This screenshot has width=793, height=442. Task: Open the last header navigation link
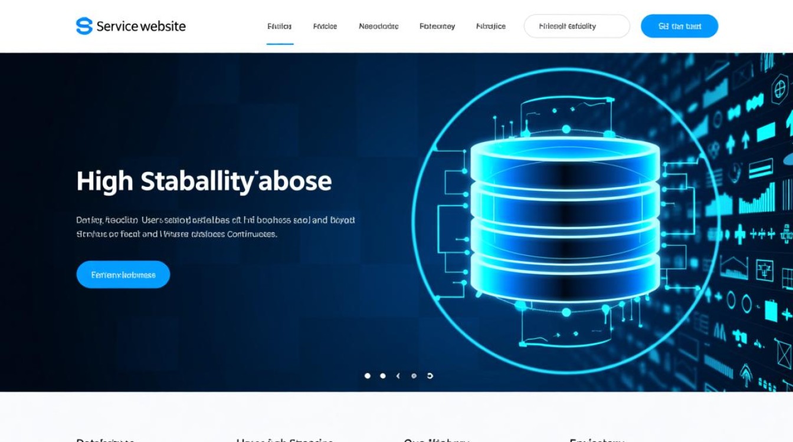[490, 27]
